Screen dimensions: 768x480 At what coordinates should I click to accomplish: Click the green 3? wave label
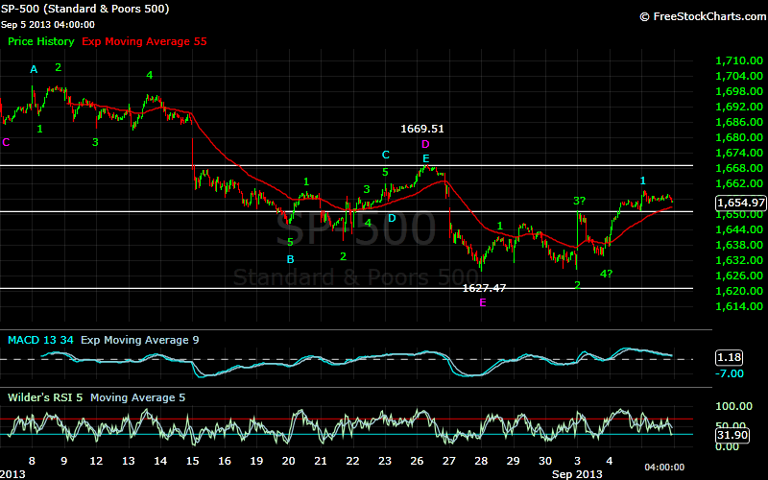click(x=580, y=201)
